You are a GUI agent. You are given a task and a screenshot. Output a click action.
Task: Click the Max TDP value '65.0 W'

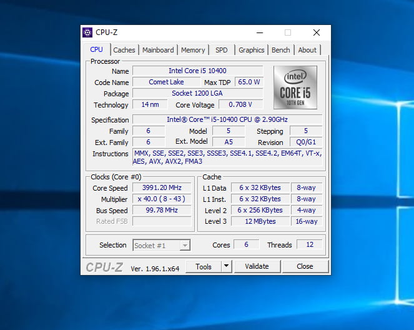coord(249,82)
